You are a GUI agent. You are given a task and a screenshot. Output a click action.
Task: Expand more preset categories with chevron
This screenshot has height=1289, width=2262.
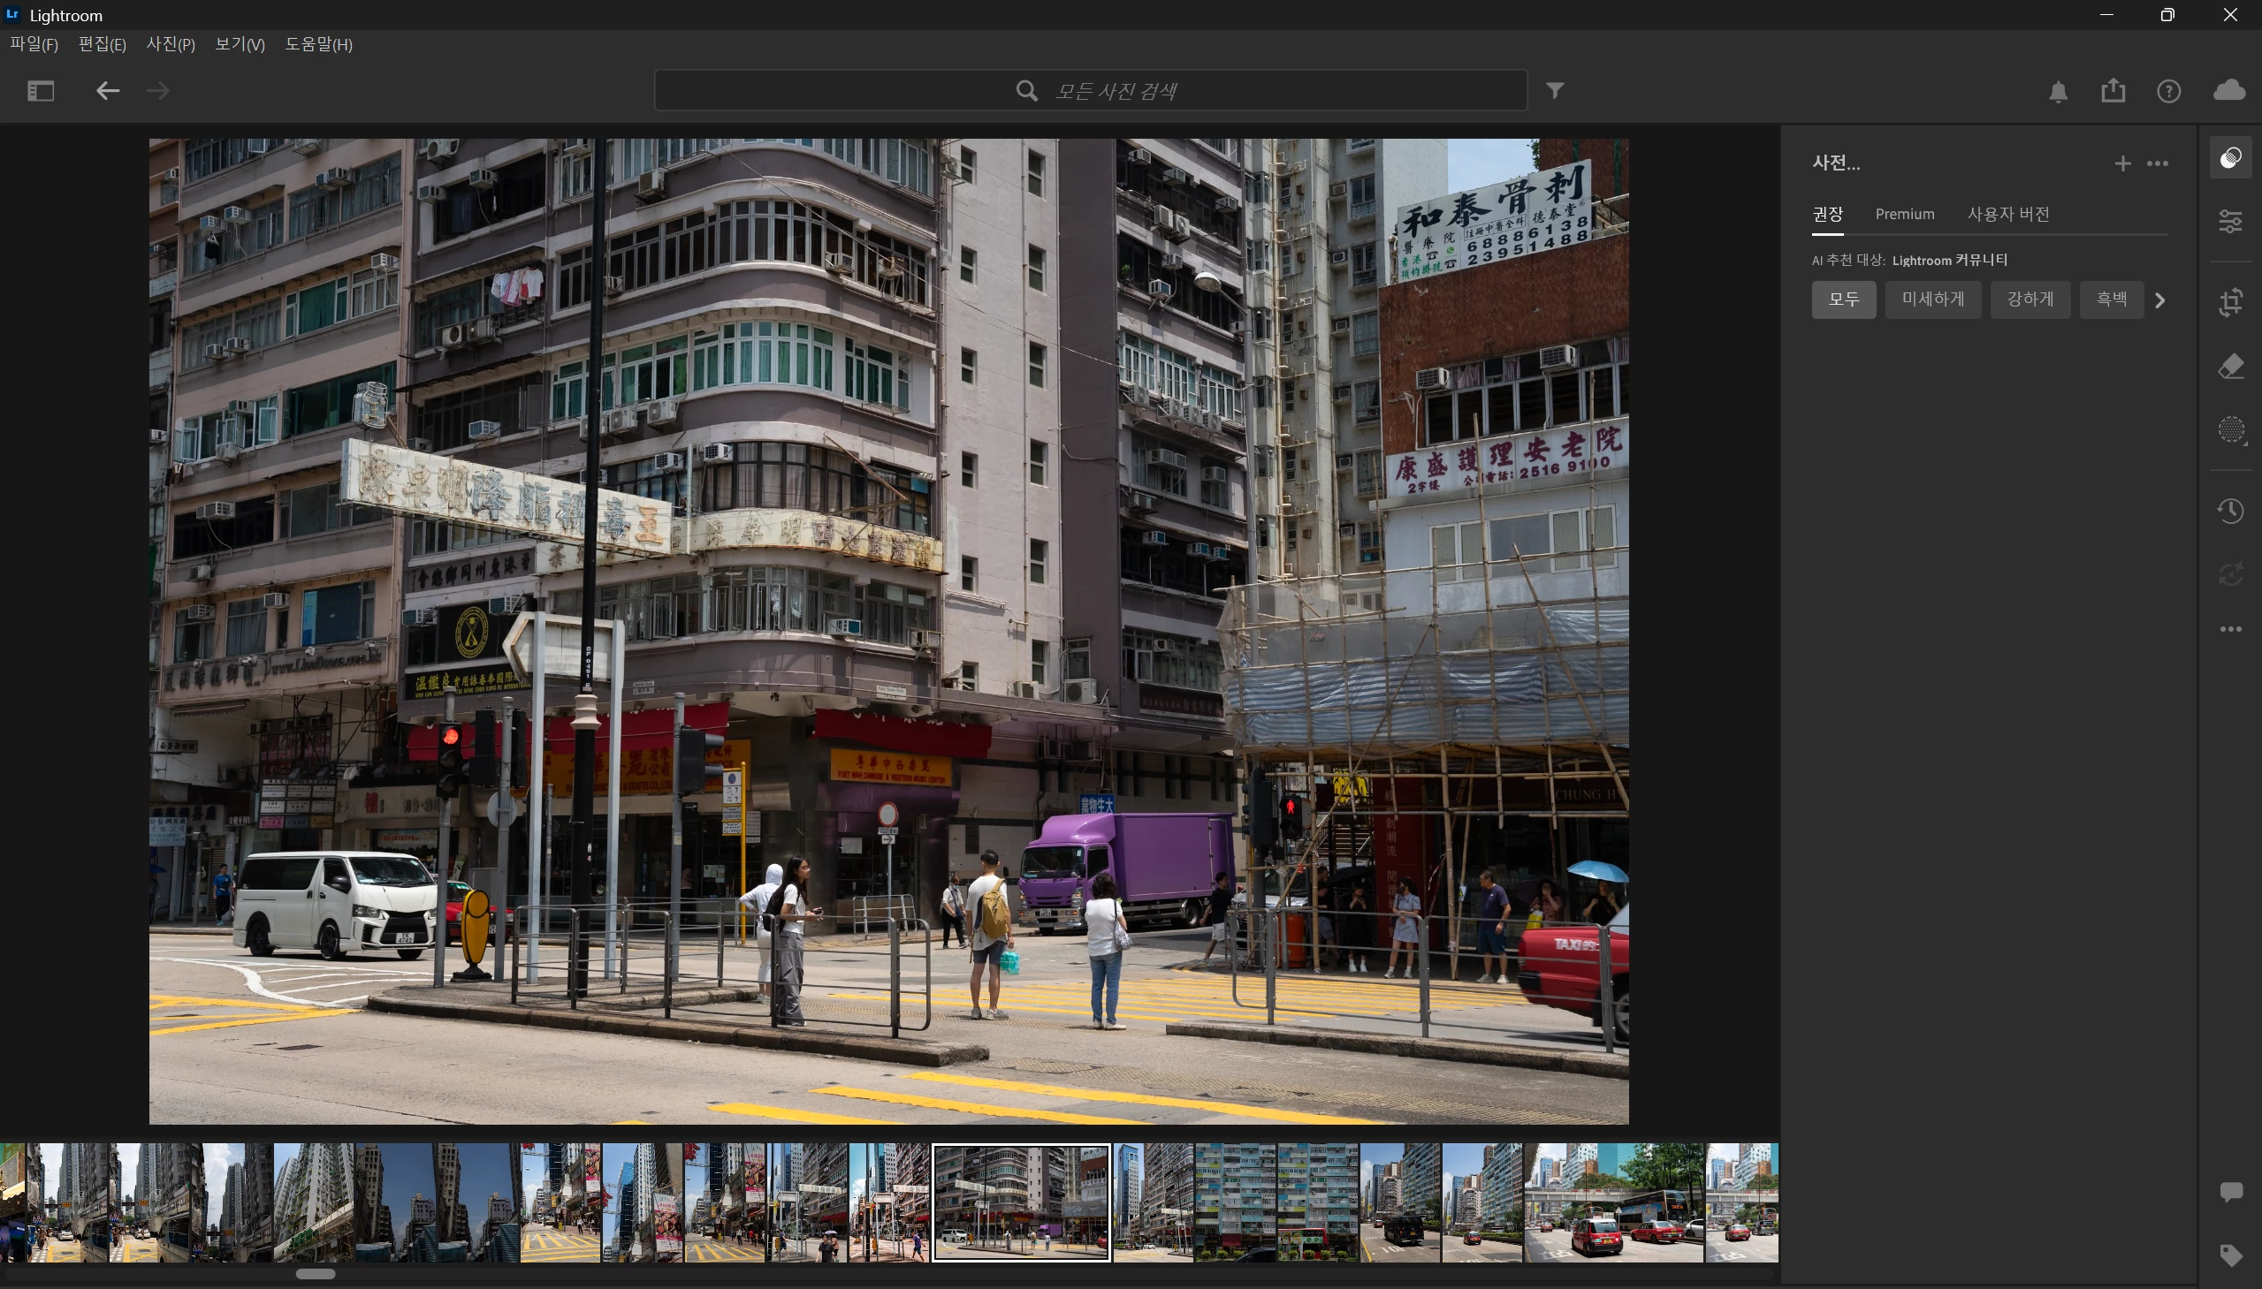click(2160, 300)
